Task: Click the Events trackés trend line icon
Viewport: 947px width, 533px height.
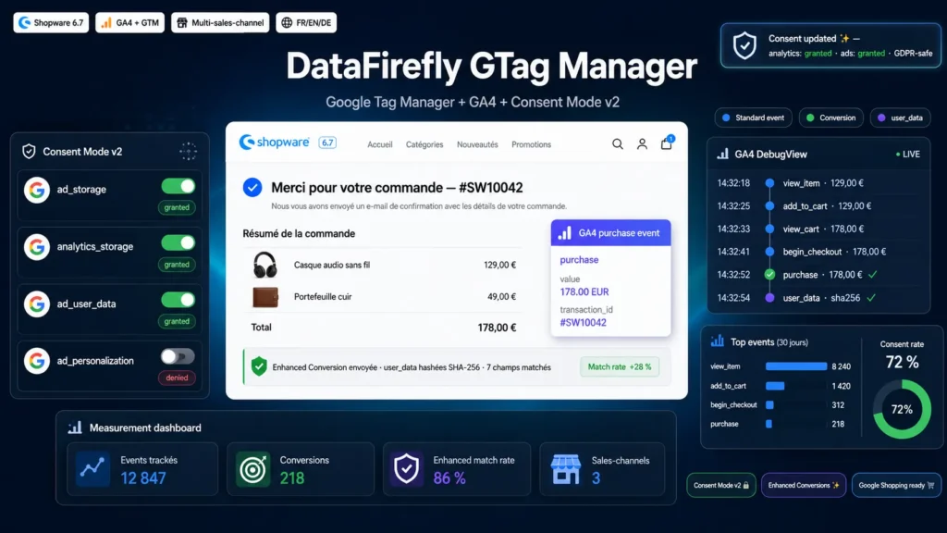Action: (93, 468)
